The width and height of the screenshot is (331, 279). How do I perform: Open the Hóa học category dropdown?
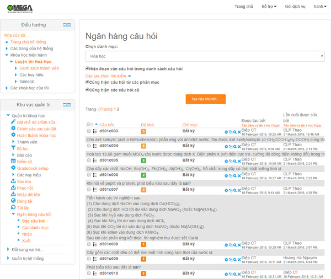205,56
